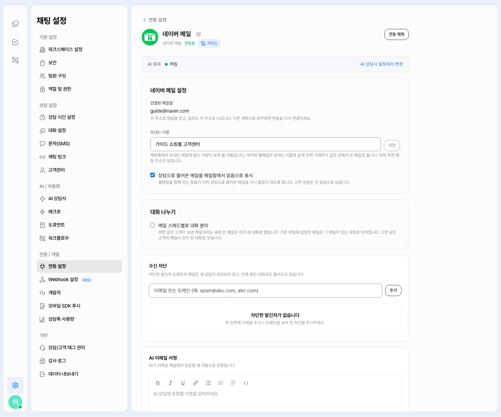The width and height of the screenshot is (501, 417).
Task: Open the chat conversations icon in left rail
Action: [x=15, y=24]
